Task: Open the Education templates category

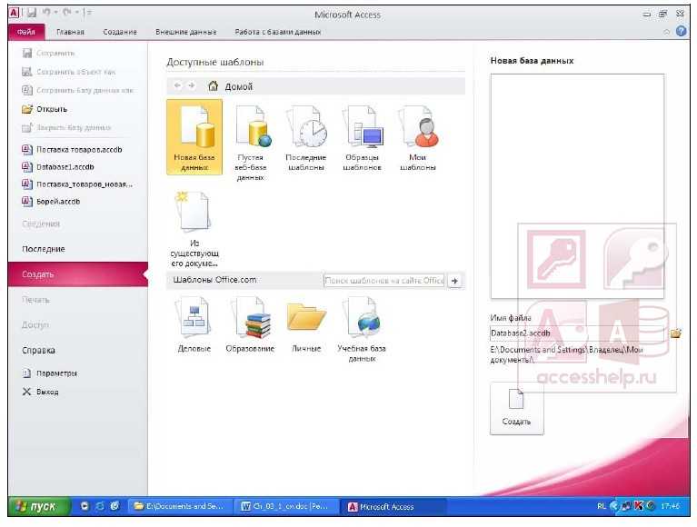Action: pyautogui.click(x=250, y=324)
